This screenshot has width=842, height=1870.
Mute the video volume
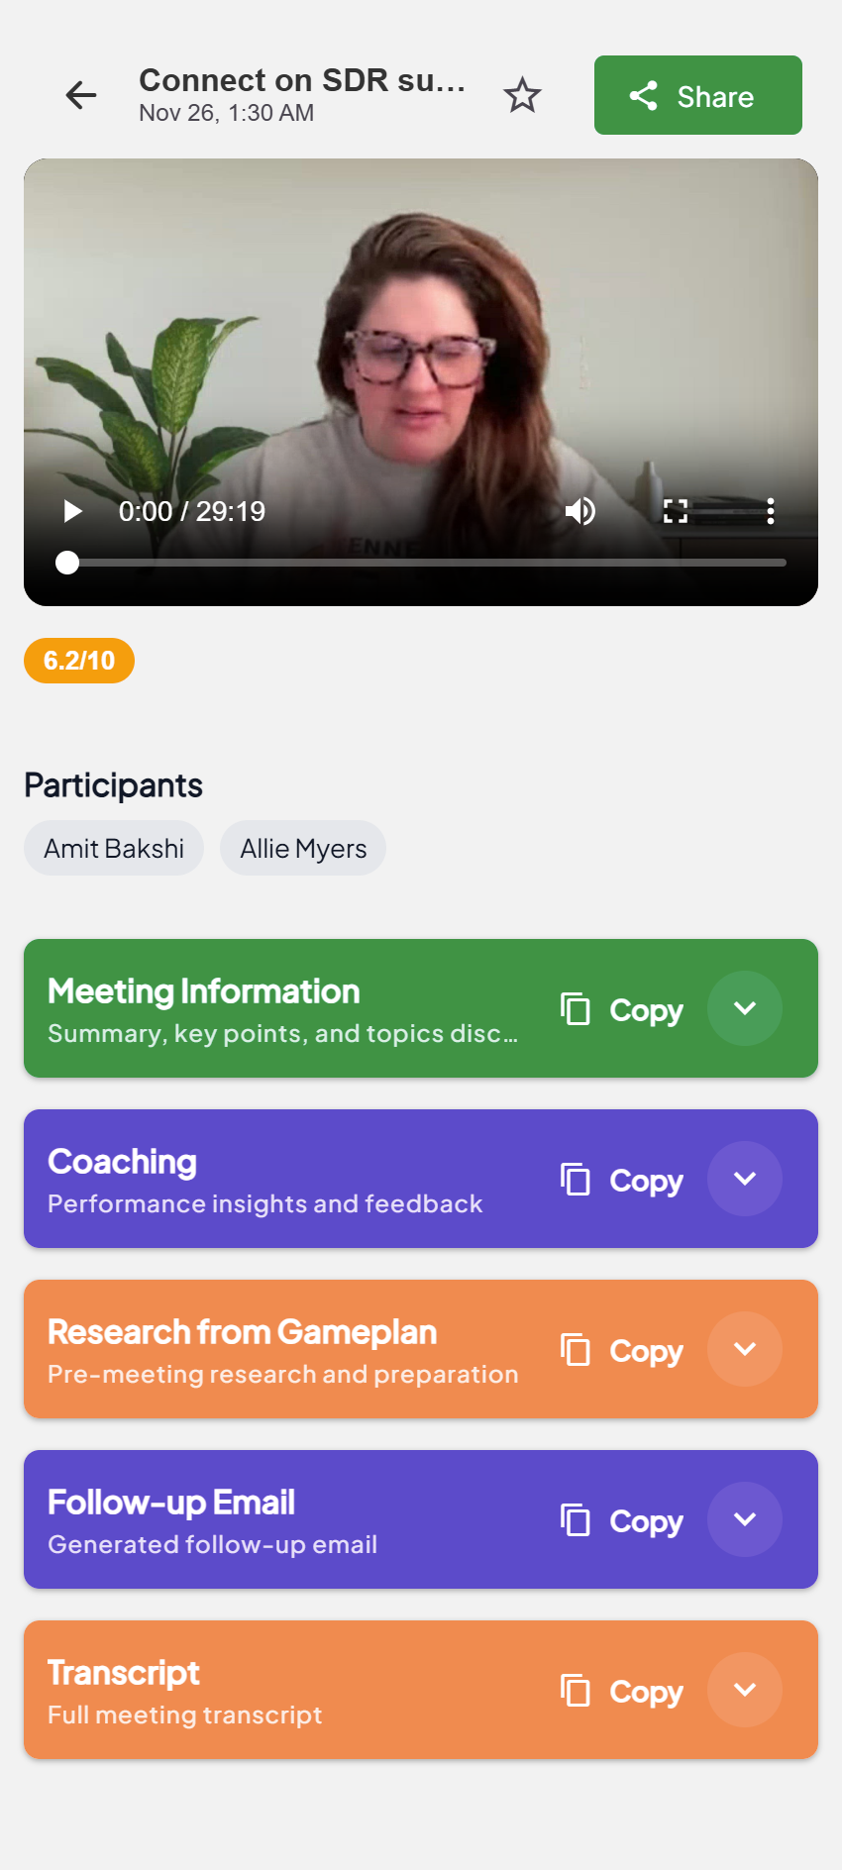(580, 511)
